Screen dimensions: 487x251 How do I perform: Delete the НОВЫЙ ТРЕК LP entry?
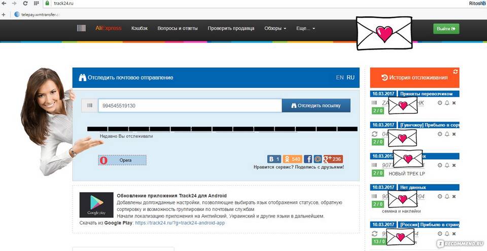pyautogui.click(x=454, y=165)
